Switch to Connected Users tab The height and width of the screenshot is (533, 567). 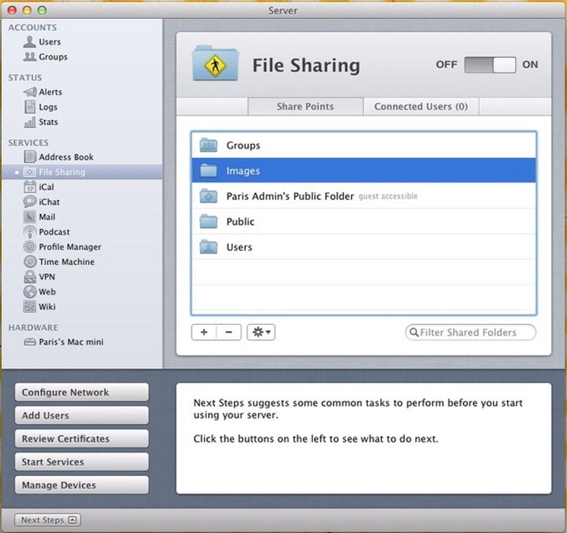point(421,106)
